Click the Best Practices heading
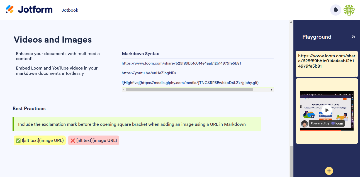360x177 pixels. [29, 109]
